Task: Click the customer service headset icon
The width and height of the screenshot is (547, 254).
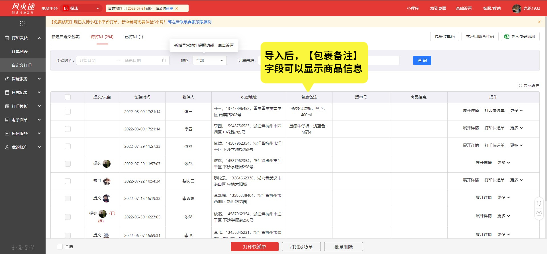Action: (x=539, y=203)
